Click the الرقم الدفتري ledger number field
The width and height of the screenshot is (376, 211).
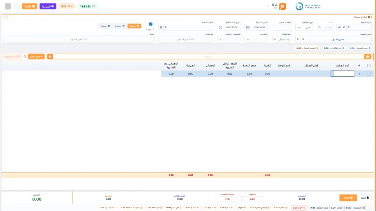(282, 27)
